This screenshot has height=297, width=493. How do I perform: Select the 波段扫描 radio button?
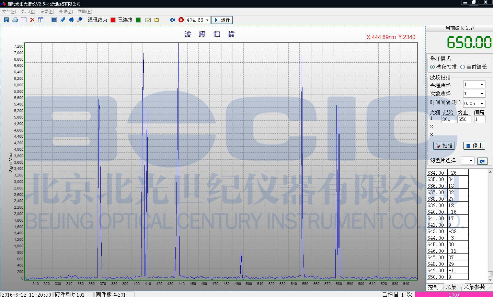pos(432,67)
